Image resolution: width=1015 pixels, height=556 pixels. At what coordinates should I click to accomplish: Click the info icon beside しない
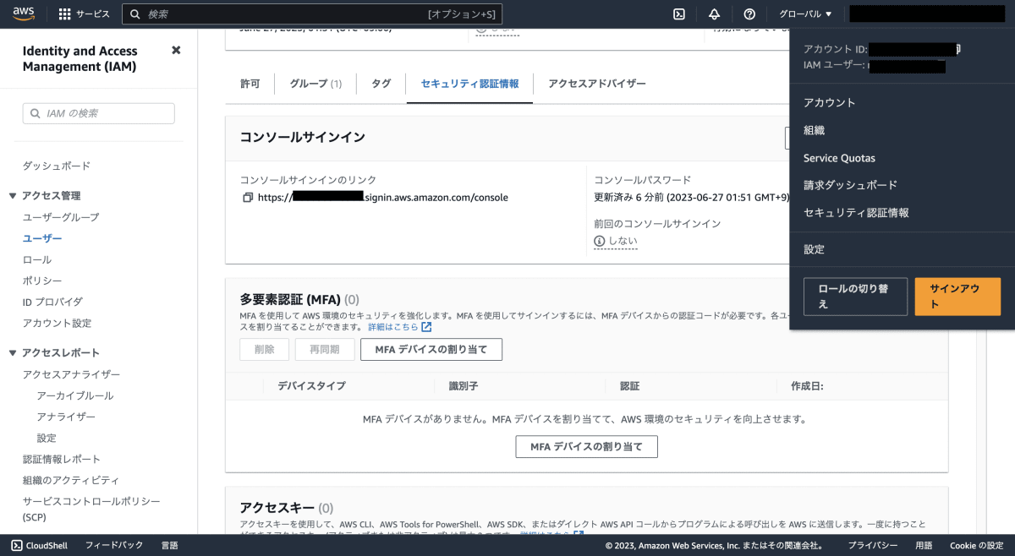[600, 241]
